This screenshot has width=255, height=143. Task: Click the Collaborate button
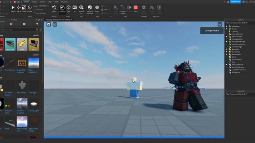[x=235, y=2]
